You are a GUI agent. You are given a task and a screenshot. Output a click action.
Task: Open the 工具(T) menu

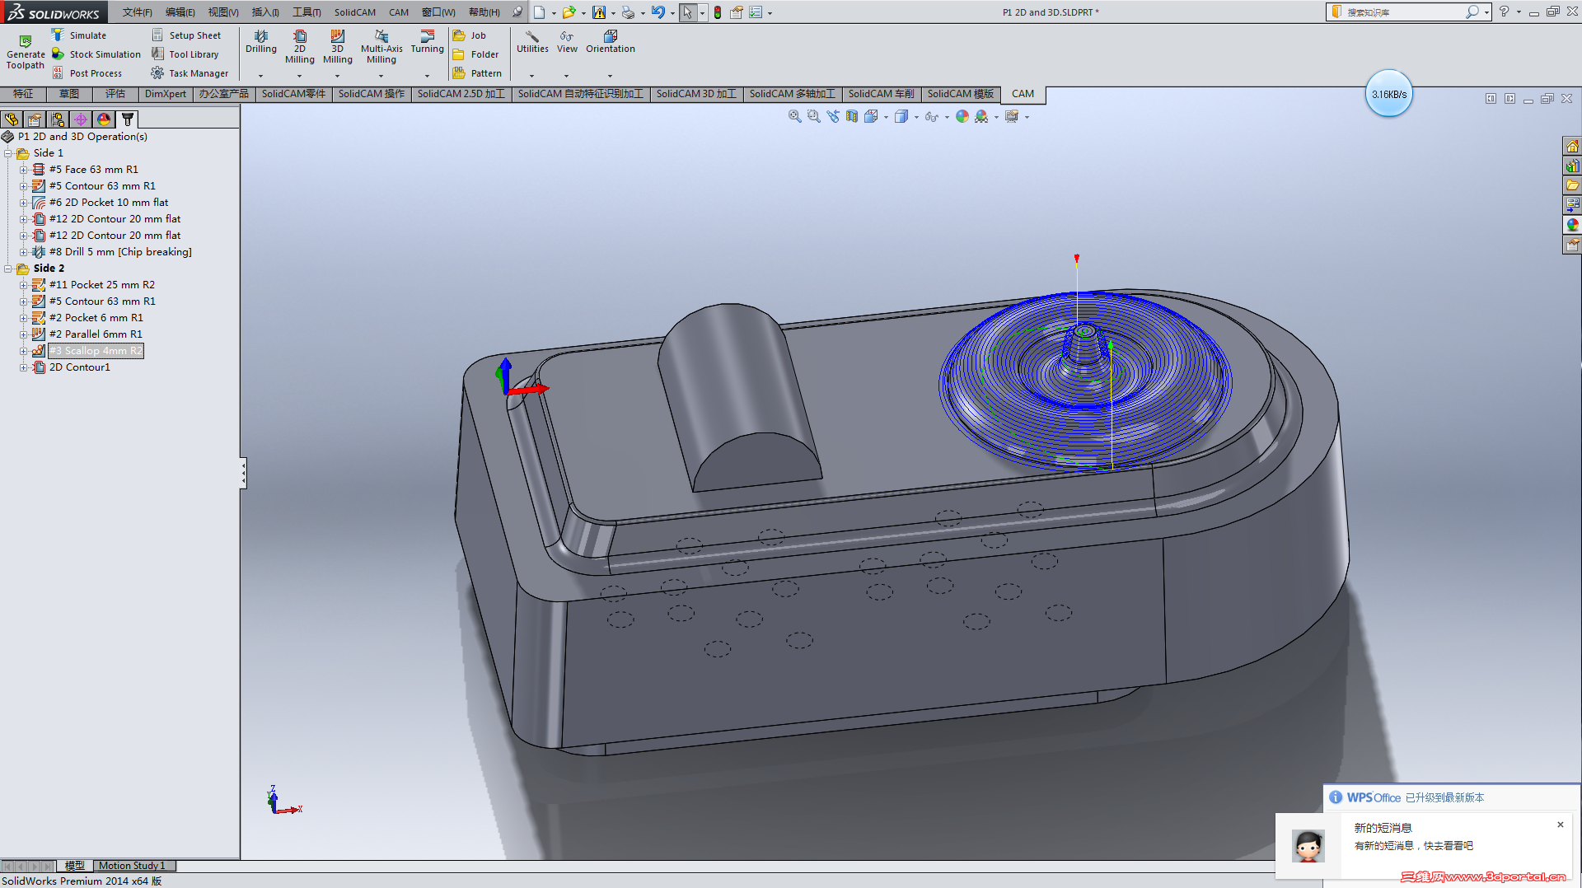307,12
